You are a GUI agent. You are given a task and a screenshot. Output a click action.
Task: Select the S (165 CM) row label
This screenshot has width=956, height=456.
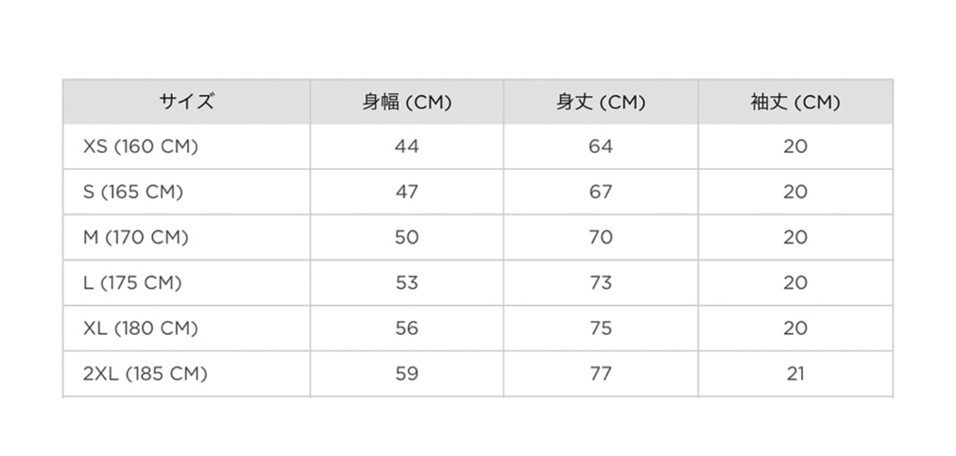(x=133, y=192)
